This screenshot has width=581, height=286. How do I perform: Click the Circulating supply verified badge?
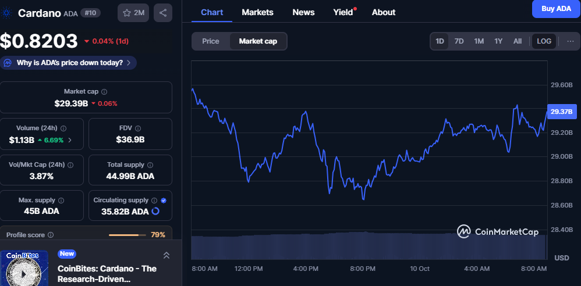(163, 201)
